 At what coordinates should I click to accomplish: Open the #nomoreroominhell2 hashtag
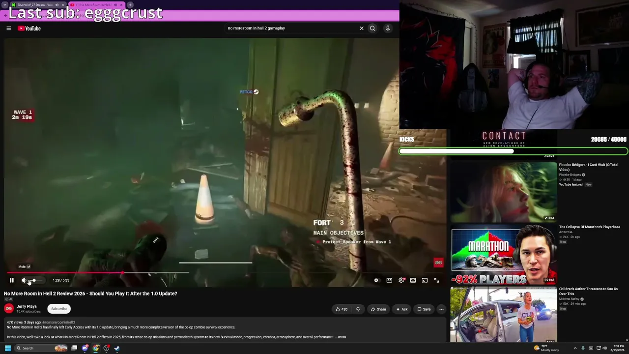58,323
